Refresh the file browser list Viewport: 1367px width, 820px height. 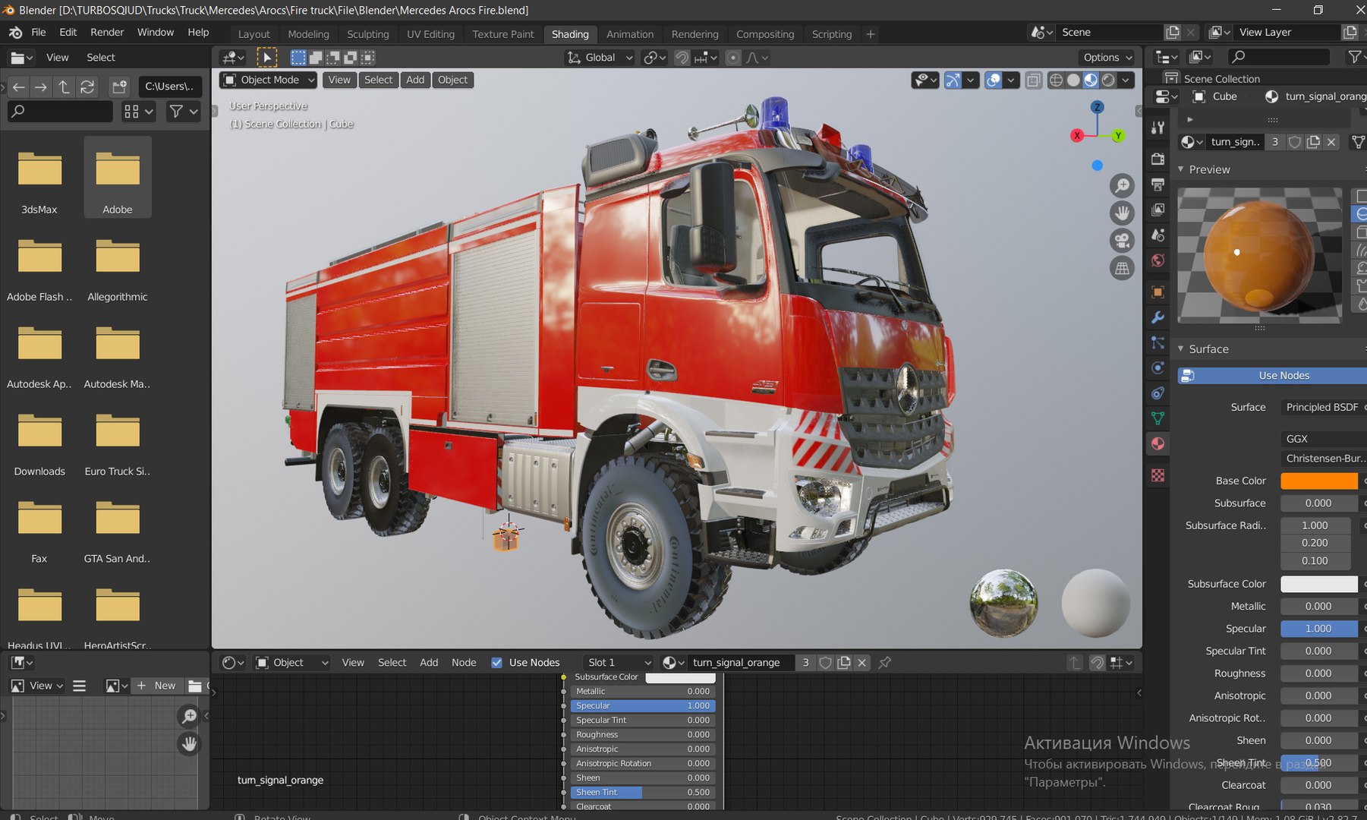(87, 87)
